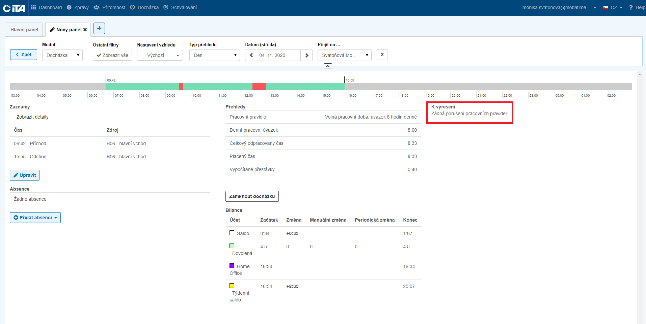The image size is (646, 324).
Task: Enable Zobrazit detaily checkbox
Action: tap(12, 117)
